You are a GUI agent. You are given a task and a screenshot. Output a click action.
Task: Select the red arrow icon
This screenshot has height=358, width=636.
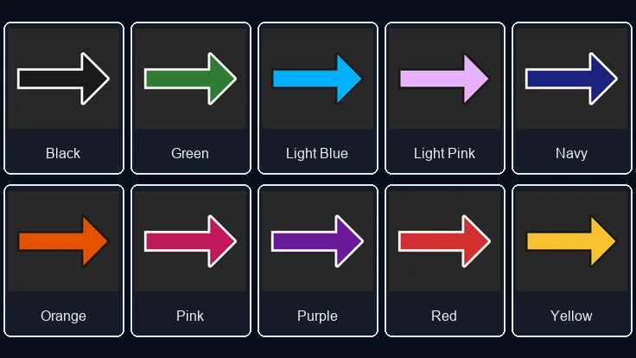point(444,241)
